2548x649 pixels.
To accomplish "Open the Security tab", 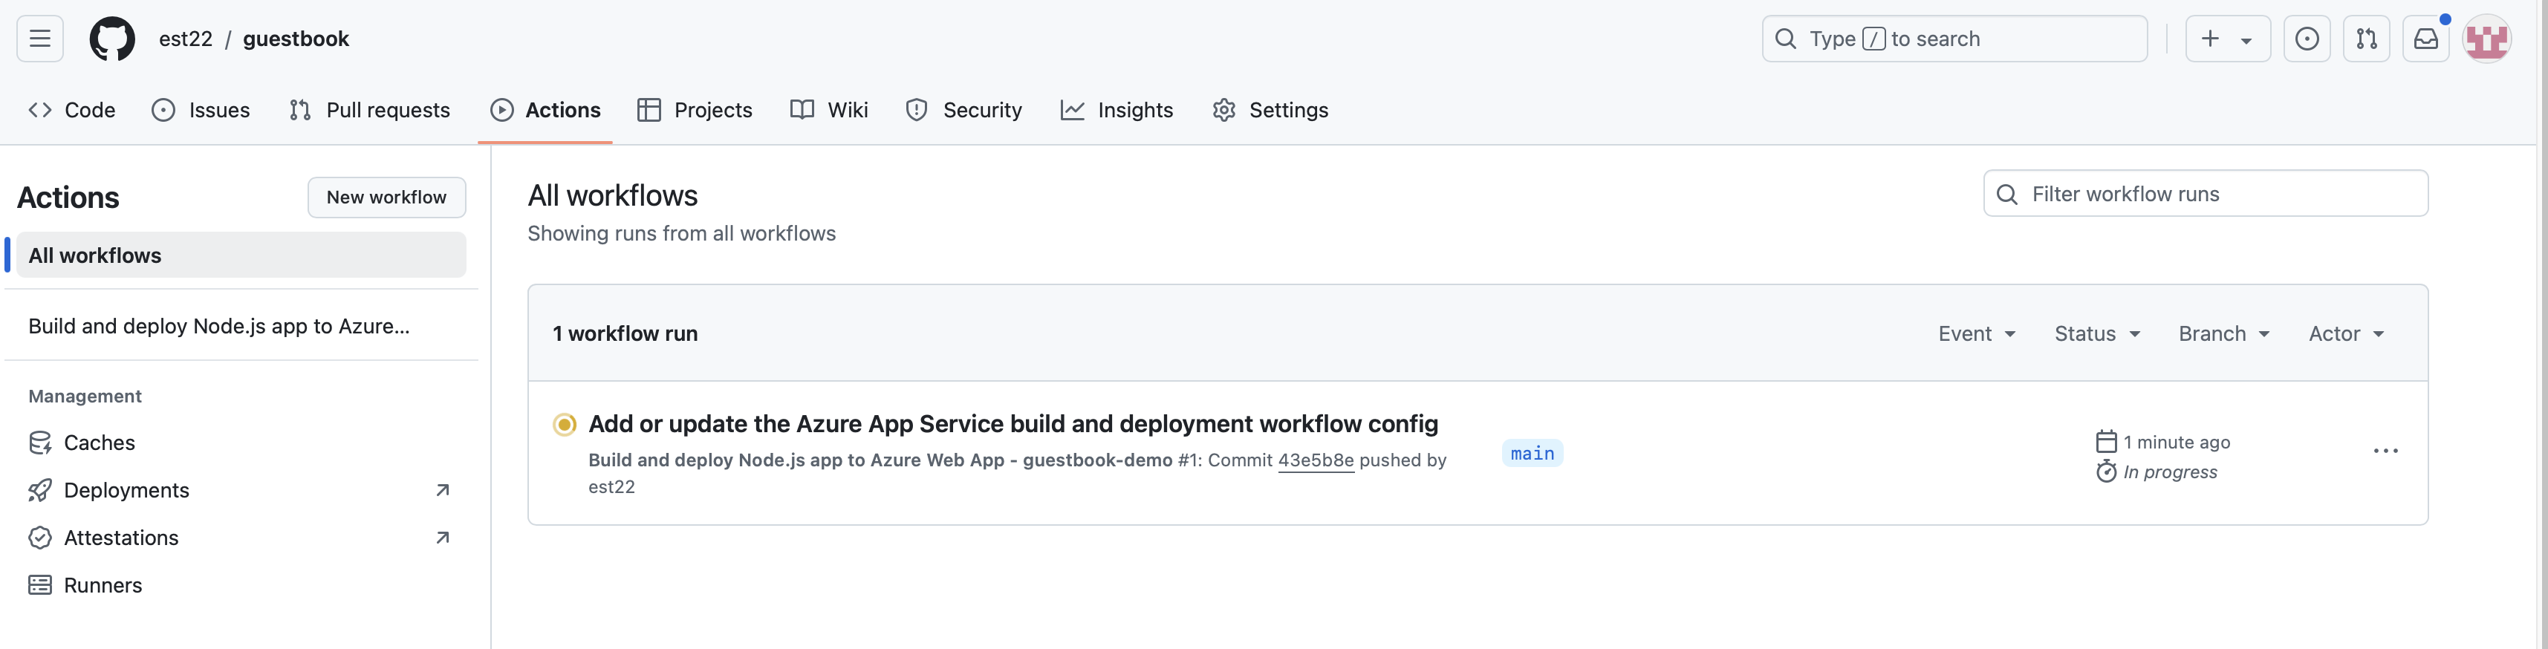I will tap(963, 110).
